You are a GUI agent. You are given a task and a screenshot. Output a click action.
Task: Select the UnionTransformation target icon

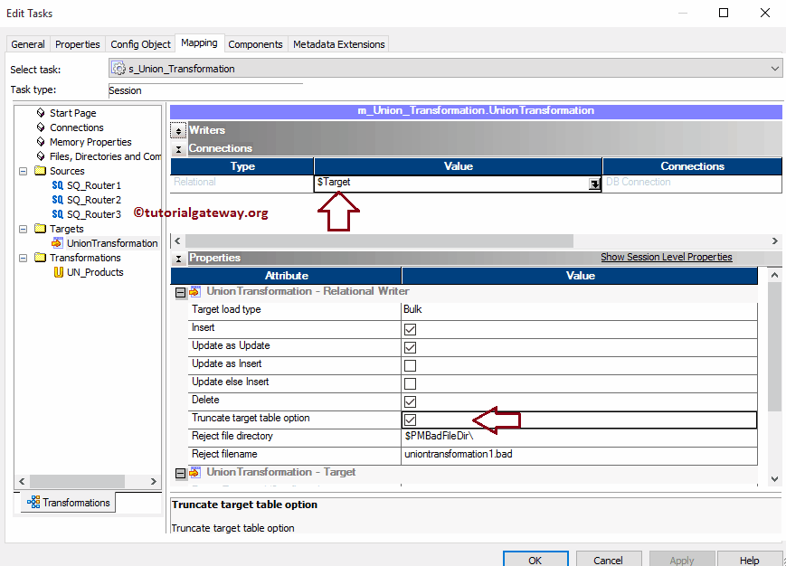pos(56,242)
